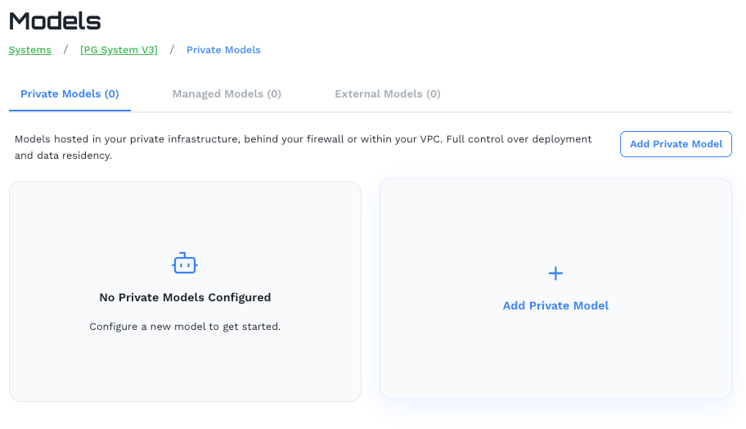
Task: Click the Private Models breadcrumb item
Action: [223, 50]
